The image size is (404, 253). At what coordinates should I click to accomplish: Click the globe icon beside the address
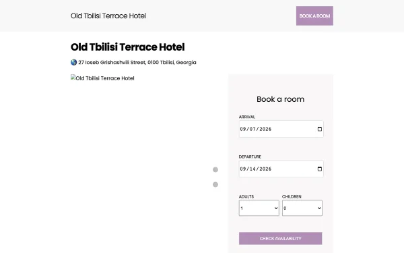tap(73, 63)
